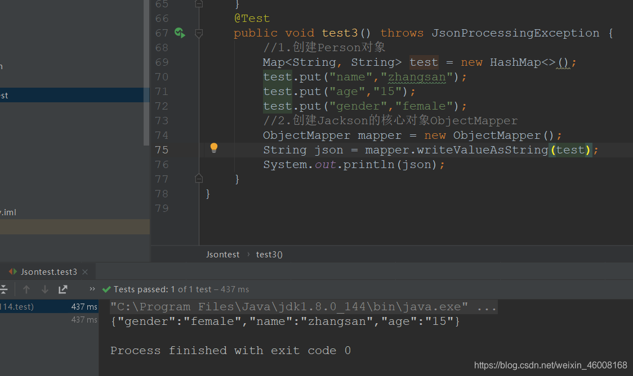Select the Jsontest breadcrumb
Viewport: 633px width, 376px height.
(223, 255)
